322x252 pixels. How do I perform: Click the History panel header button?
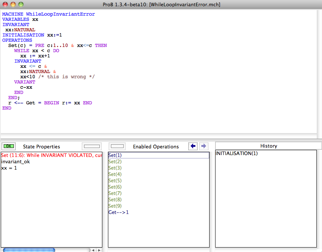(268, 146)
